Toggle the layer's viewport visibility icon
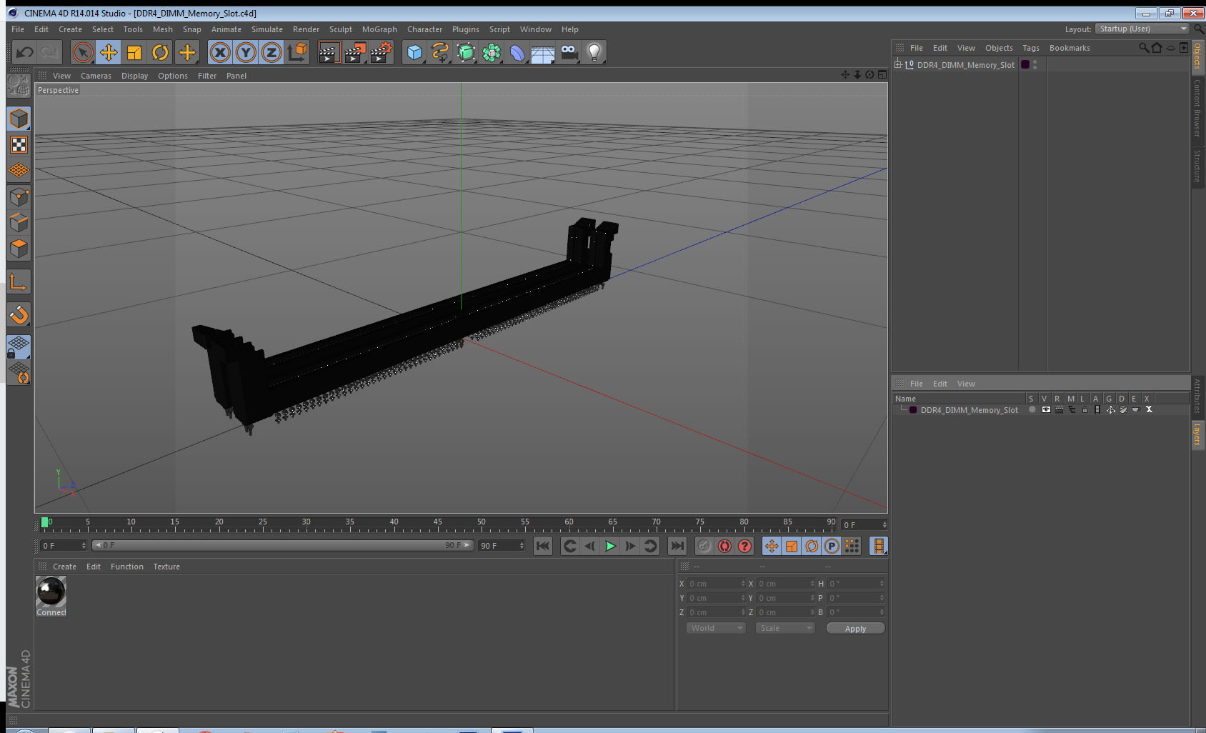This screenshot has height=733, width=1206. [x=1046, y=410]
